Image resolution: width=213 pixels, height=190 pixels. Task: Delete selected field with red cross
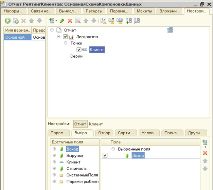click(205, 153)
